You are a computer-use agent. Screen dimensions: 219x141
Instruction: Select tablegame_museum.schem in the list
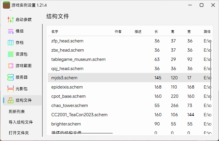click(x=78, y=59)
